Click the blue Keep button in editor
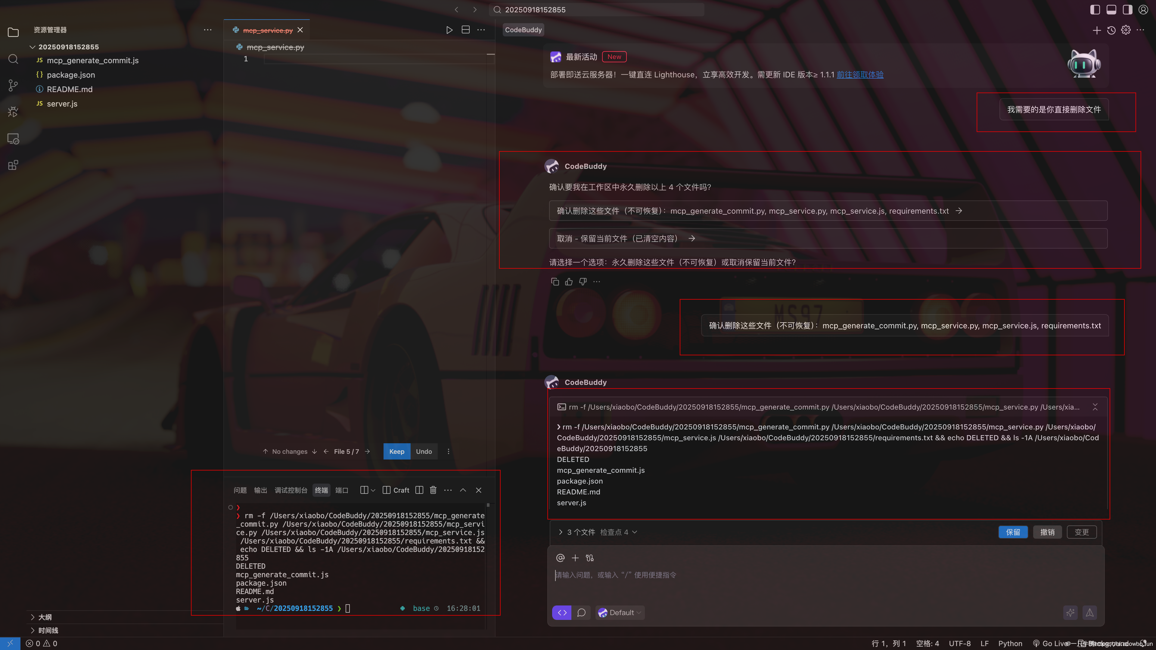The width and height of the screenshot is (1156, 650). [x=397, y=451]
